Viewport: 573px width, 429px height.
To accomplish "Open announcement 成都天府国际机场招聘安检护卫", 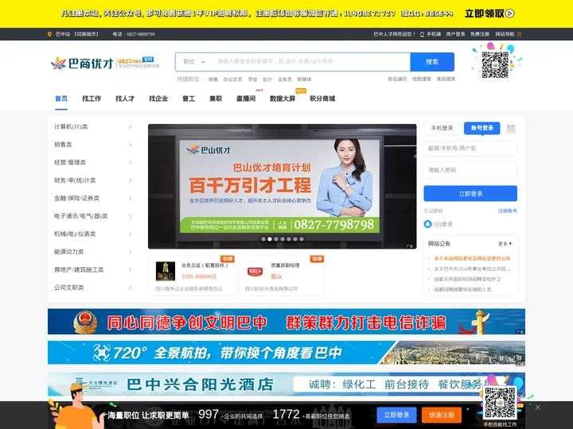I will click(467, 279).
